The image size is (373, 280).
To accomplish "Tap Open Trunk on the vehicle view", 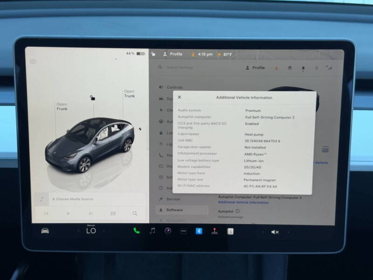I will [x=129, y=94].
